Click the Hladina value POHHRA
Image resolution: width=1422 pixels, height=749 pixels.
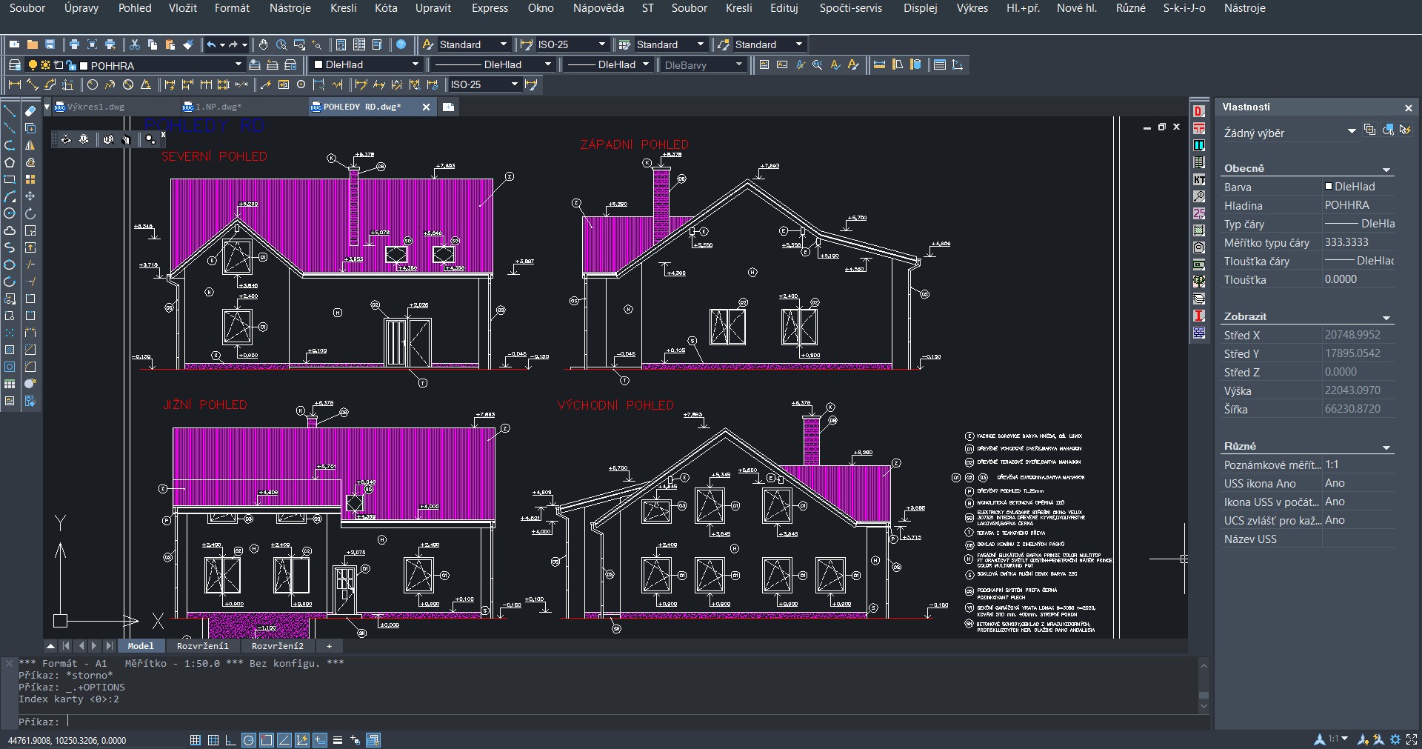click(x=1347, y=205)
